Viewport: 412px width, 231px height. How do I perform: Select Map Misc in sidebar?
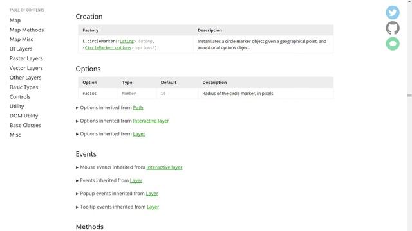coord(21,39)
